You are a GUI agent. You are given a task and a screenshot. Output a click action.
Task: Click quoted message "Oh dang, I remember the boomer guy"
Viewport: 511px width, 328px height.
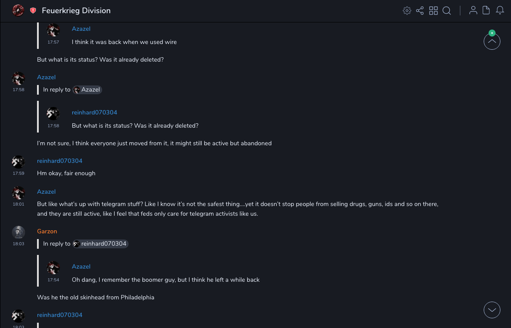[x=166, y=280]
